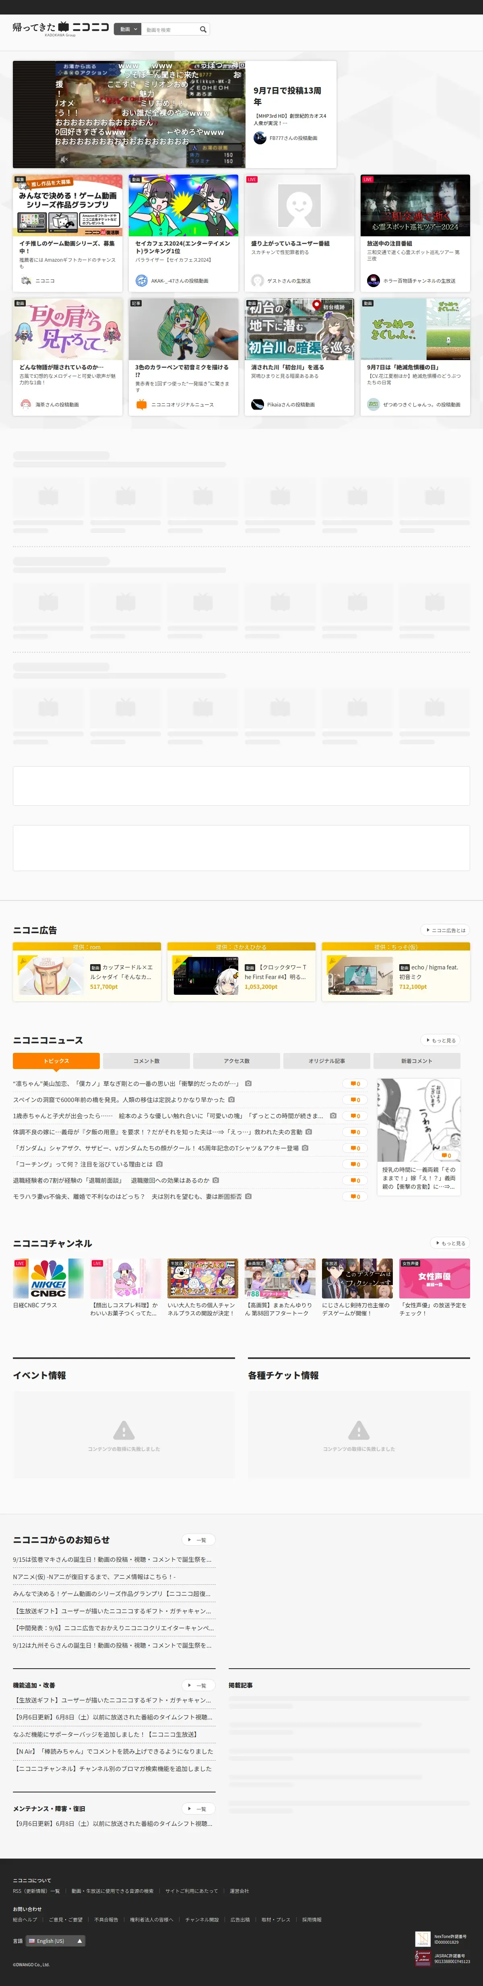The width and height of the screenshot is (483, 1986).
Task: Open 【N Air】「棒読みちゃん」 update notice
Action: [114, 1752]
